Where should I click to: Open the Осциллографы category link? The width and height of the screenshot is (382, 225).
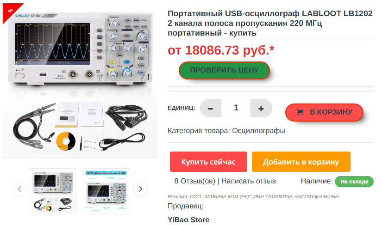pyautogui.click(x=258, y=131)
